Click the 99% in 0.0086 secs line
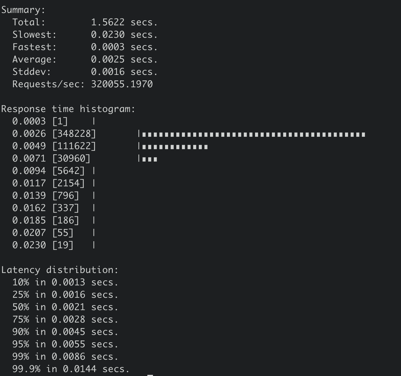The height and width of the screenshot is (376, 401). coord(65,357)
